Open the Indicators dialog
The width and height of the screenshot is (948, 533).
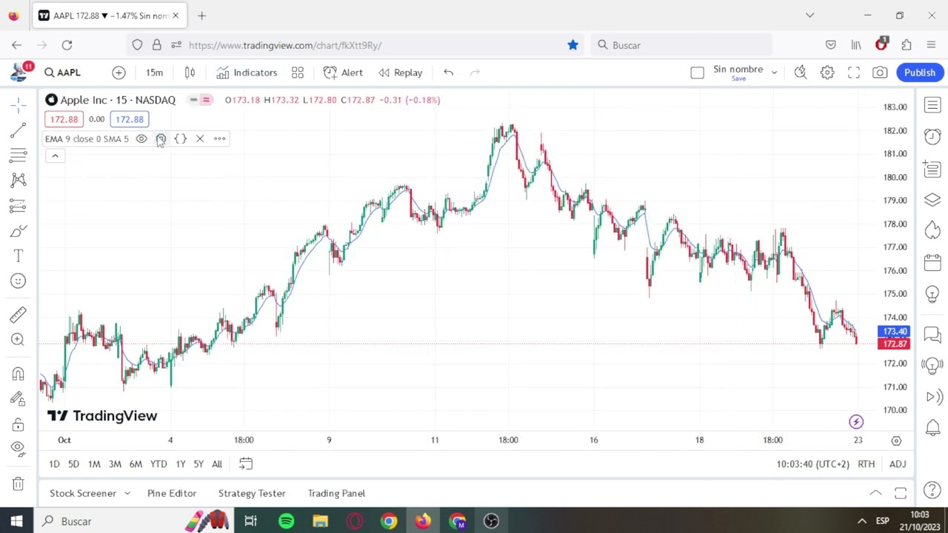coord(247,73)
